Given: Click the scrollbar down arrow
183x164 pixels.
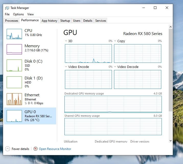Looking at the screenshot, I should point(170,141).
